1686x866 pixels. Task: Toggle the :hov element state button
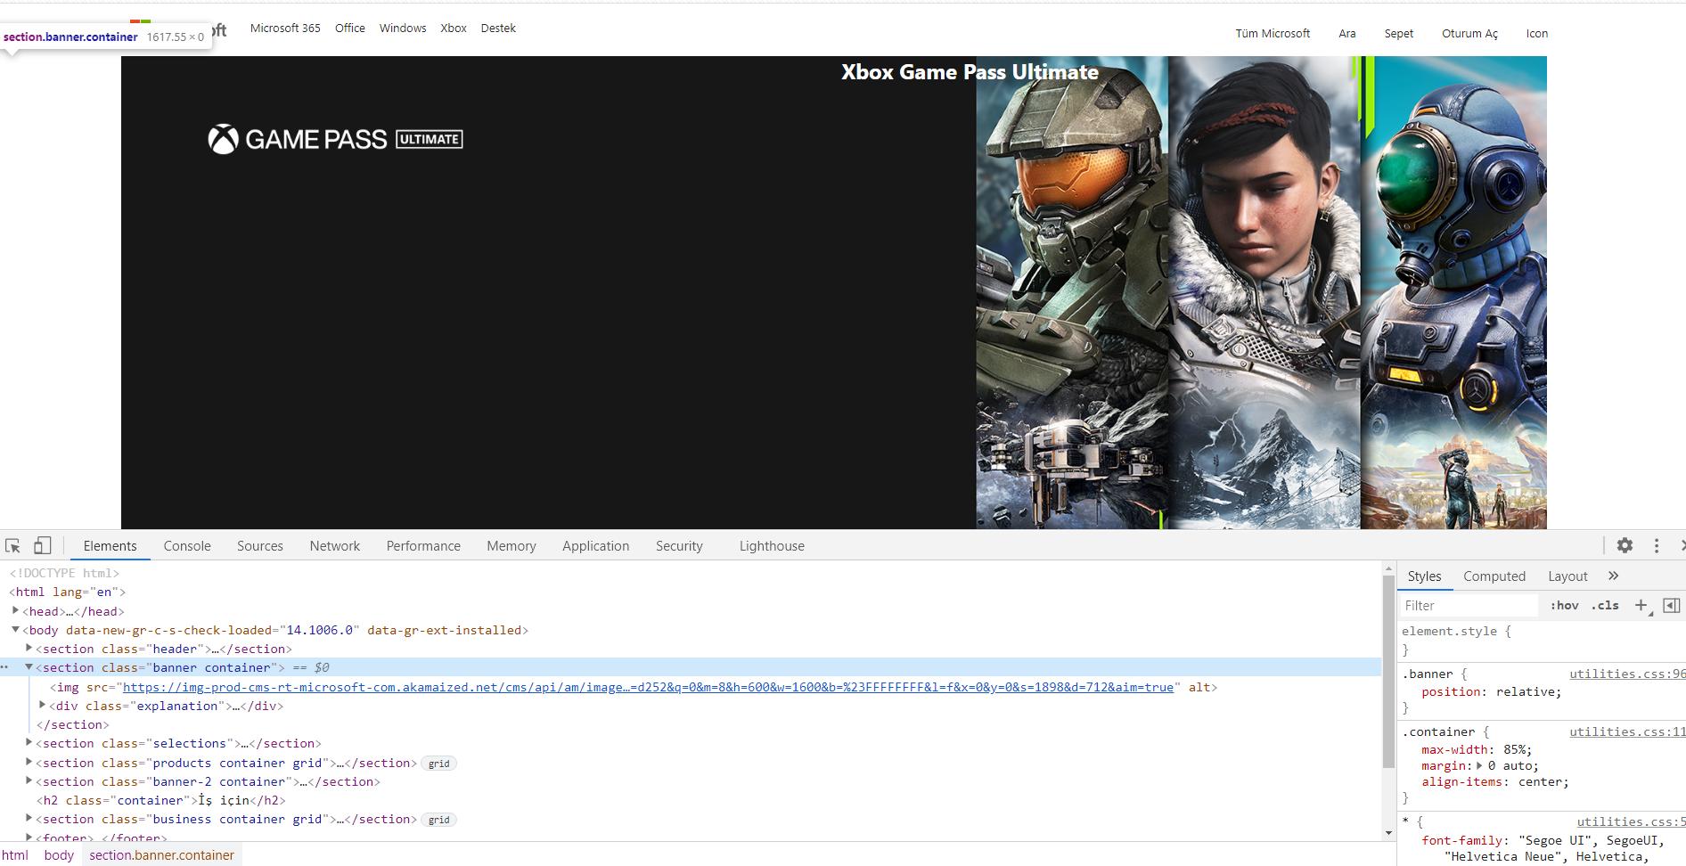pos(1564,606)
